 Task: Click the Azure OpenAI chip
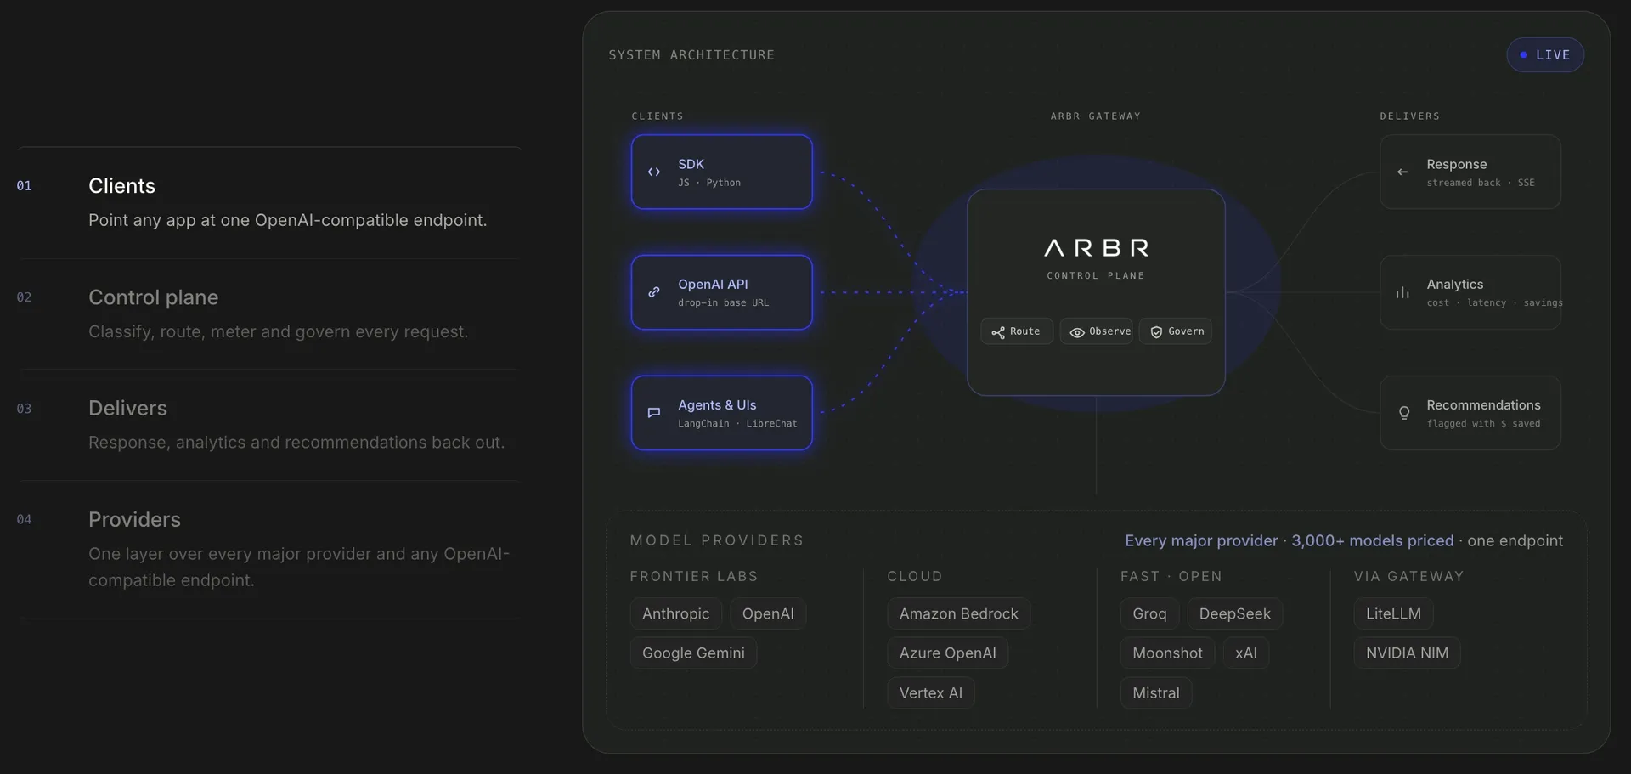pos(948,653)
